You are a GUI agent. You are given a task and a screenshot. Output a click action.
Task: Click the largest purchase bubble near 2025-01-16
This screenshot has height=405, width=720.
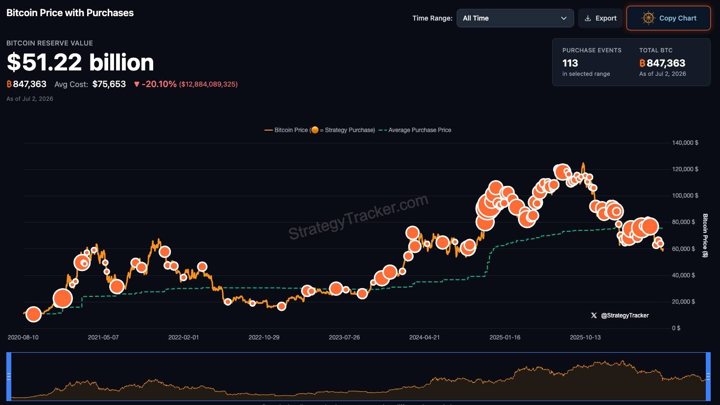click(488, 206)
